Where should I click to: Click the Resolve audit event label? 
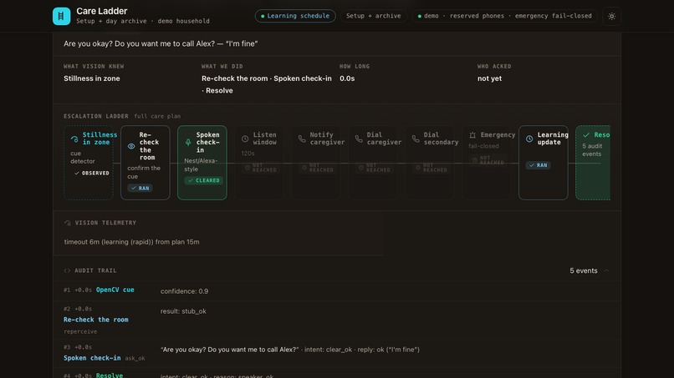[110, 375]
